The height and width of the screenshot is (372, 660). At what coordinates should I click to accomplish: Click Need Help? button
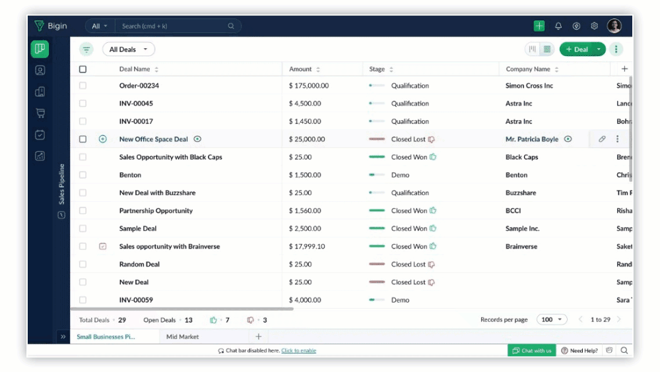[579, 350]
